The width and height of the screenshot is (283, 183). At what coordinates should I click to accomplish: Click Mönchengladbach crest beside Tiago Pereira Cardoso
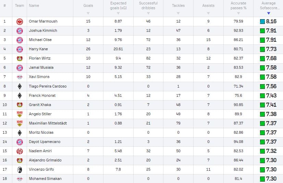point(20,87)
